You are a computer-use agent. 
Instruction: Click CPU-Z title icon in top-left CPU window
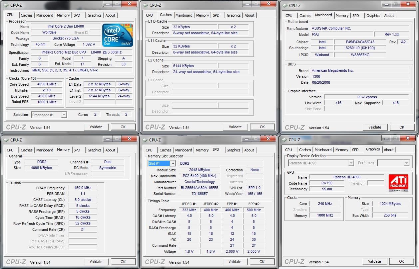click(5, 5)
